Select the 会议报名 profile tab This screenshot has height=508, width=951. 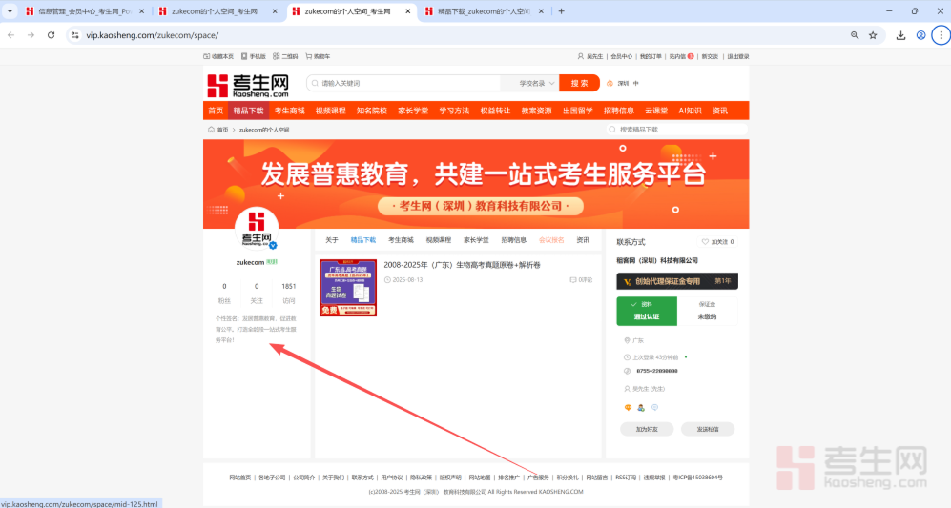[551, 240]
